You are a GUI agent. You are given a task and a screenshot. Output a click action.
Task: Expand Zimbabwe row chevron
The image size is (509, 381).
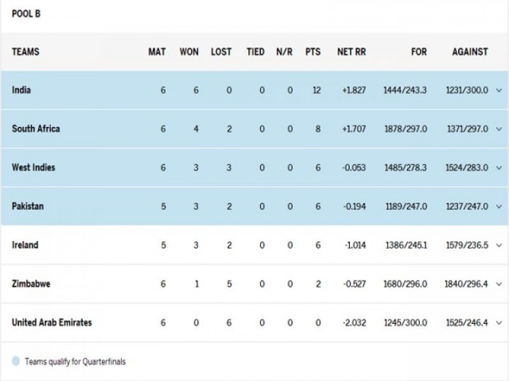[x=499, y=284]
